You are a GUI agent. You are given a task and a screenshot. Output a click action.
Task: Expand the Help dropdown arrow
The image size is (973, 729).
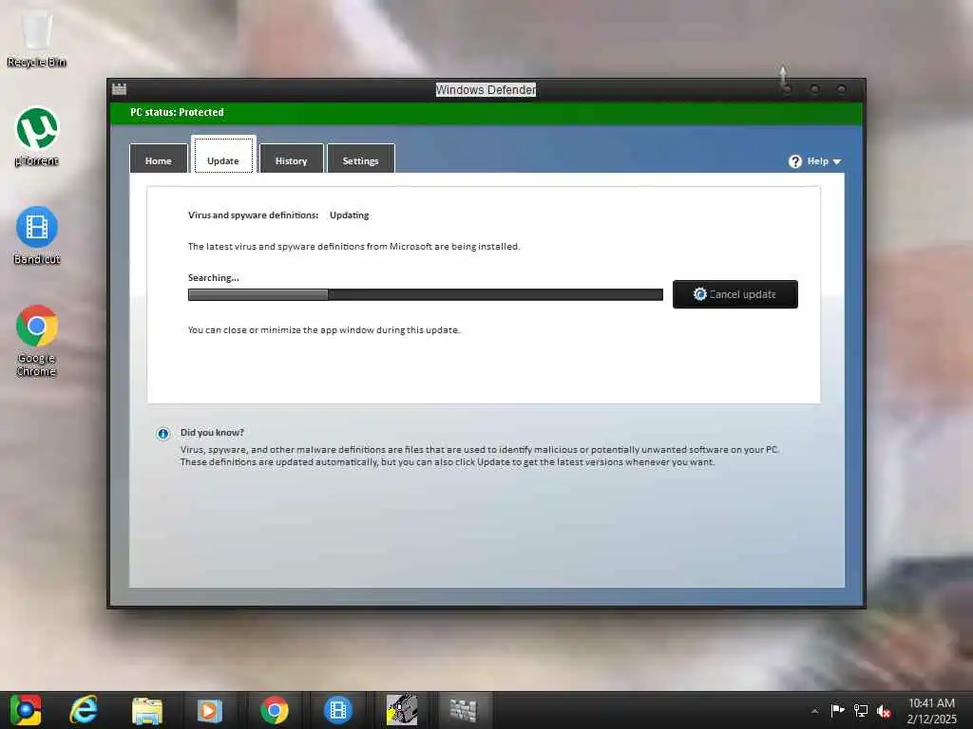pyautogui.click(x=836, y=161)
